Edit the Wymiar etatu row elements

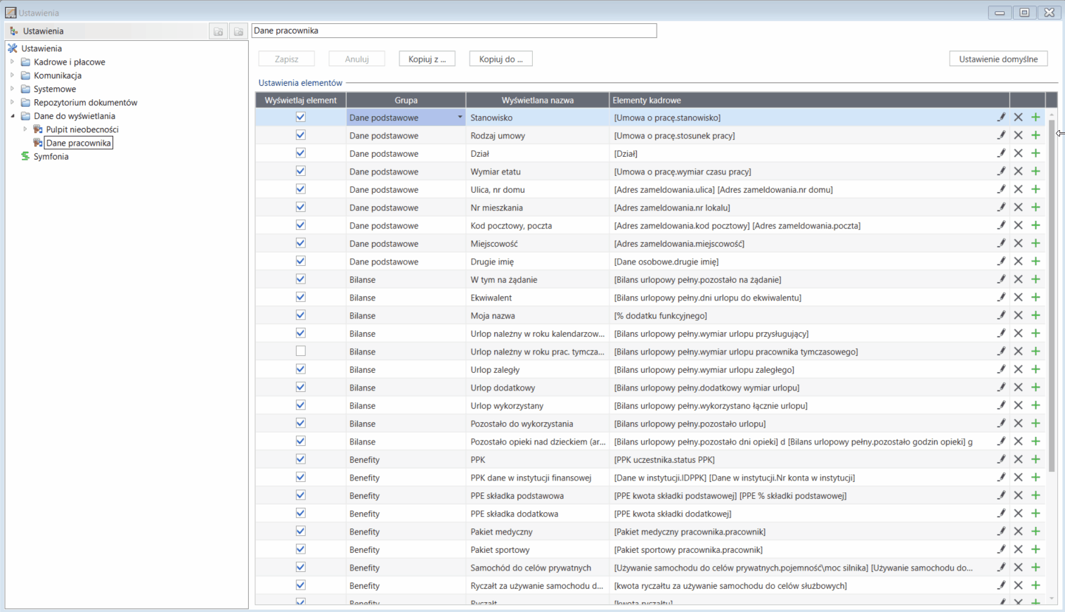[x=1001, y=172]
